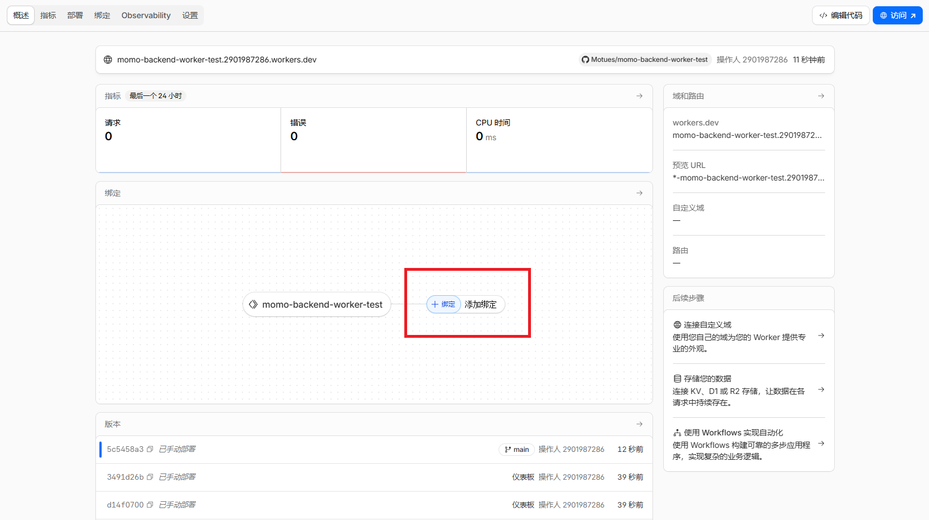This screenshot has width=929, height=520.
Task: Copy version ID 5c5458a3 with its copy icon
Action: point(150,449)
